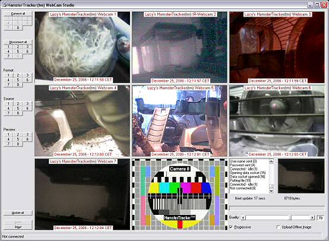This screenshot has height=241, width=329.
Task: Click the 'Next update: 17 secs' label
Action: coord(250,198)
